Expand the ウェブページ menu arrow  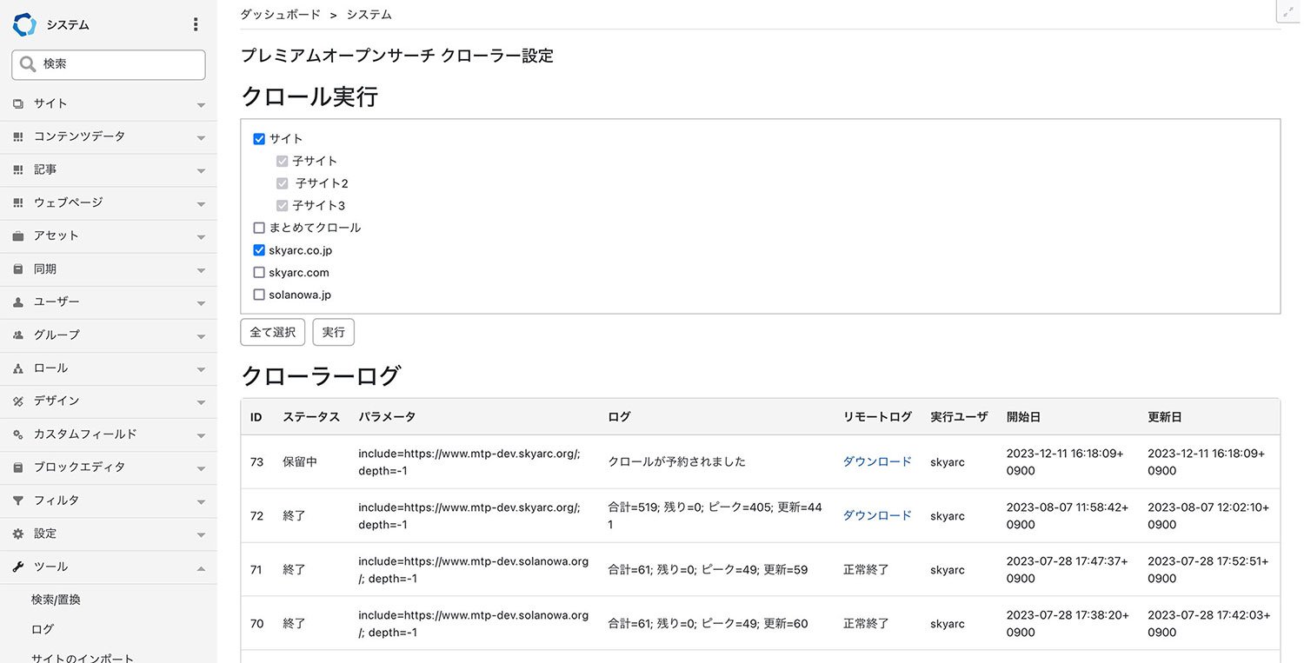pyautogui.click(x=201, y=203)
